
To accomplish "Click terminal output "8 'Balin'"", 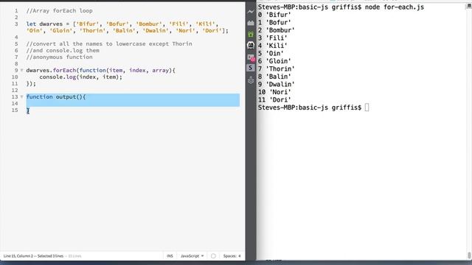I will (x=274, y=77).
